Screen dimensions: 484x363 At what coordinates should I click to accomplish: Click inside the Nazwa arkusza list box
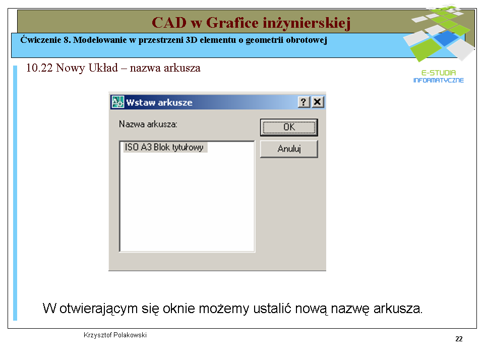tap(187, 196)
